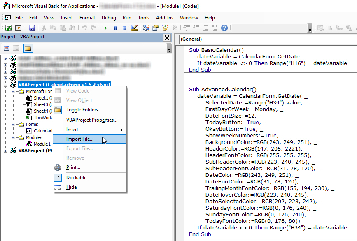This screenshot has height=241, width=357.
Task: Select Print... in the context menu
Action: point(89,167)
